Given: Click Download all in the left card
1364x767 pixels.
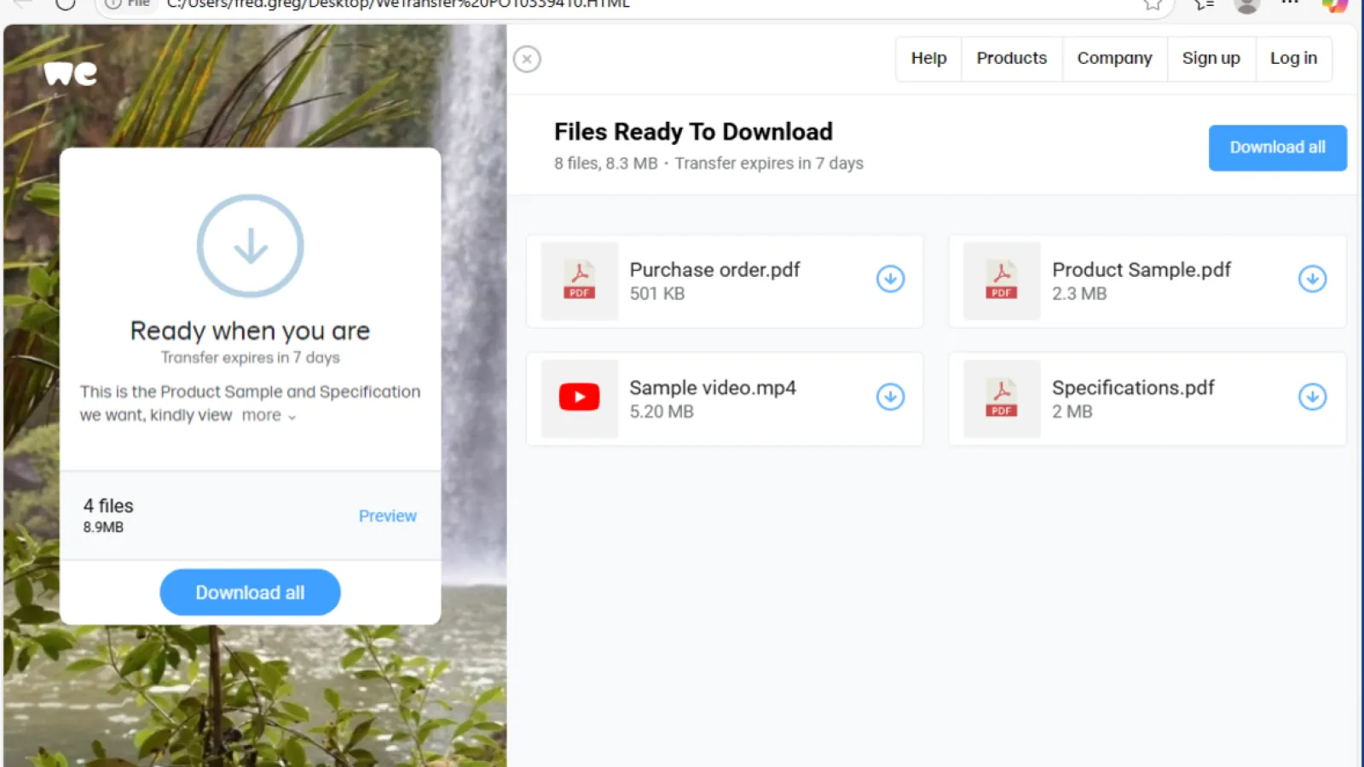Looking at the screenshot, I should [250, 592].
